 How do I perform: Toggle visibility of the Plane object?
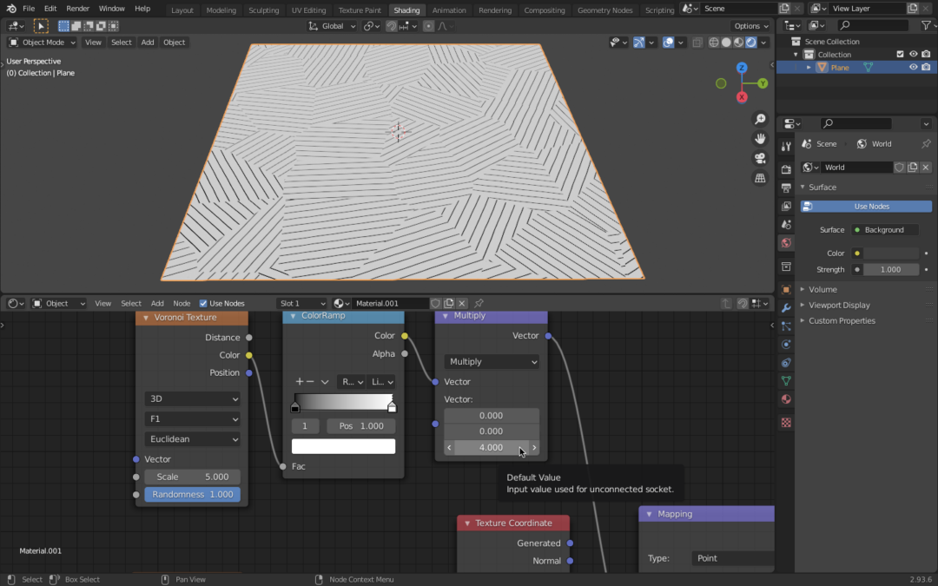point(912,67)
